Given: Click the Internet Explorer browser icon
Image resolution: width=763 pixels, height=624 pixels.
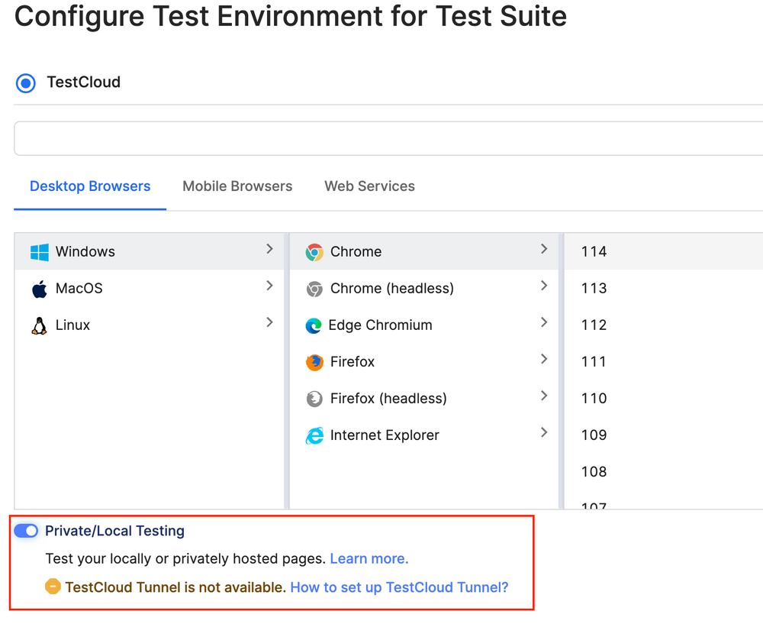Looking at the screenshot, I should (x=315, y=435).
